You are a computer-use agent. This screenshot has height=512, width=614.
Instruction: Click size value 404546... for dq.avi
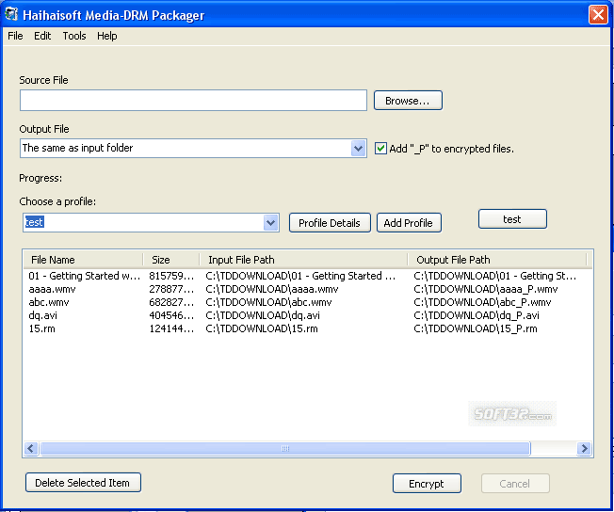point(171,315)
